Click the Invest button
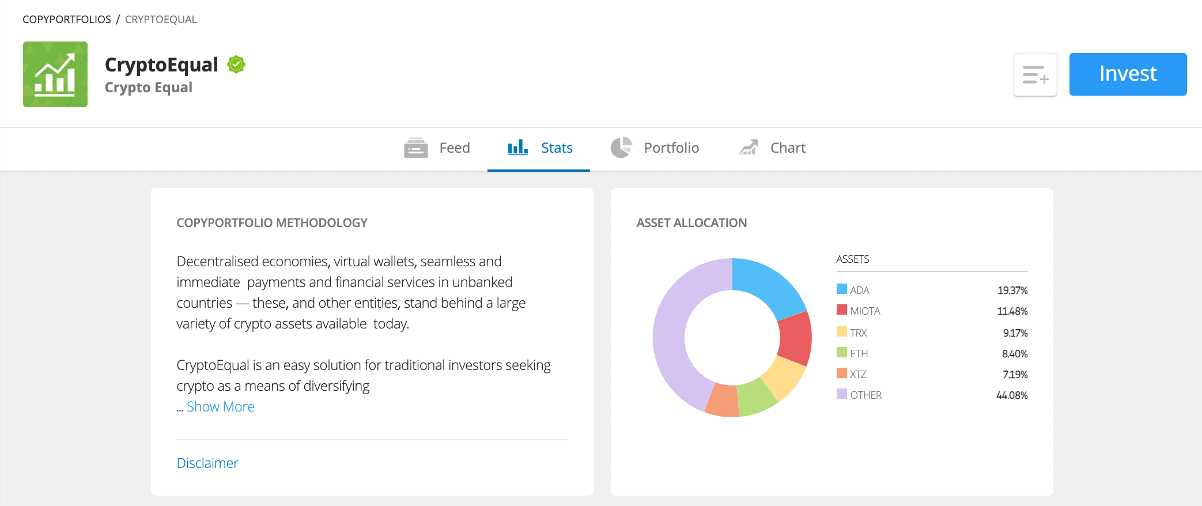The height and width of the screenshot is (506, 1202). tap(1128, 74)
